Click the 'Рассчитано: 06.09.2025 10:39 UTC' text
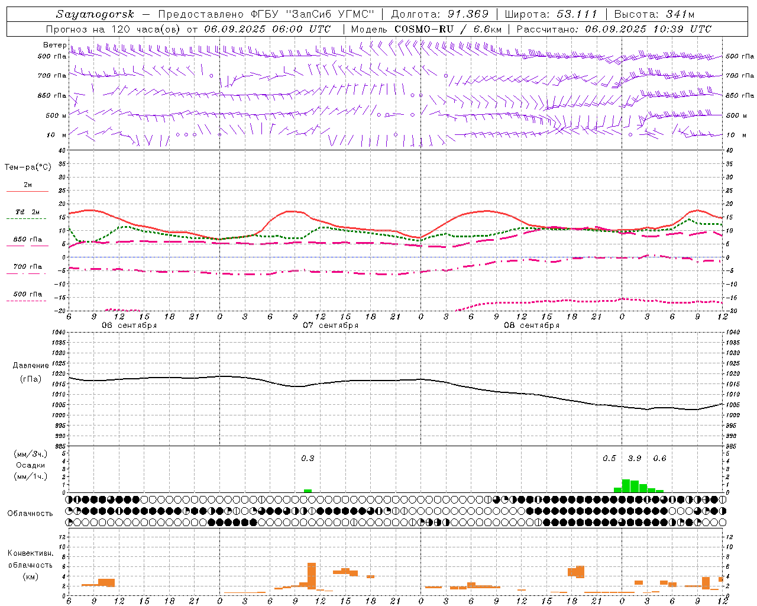 pyautogui.click(x=614, y=29)
